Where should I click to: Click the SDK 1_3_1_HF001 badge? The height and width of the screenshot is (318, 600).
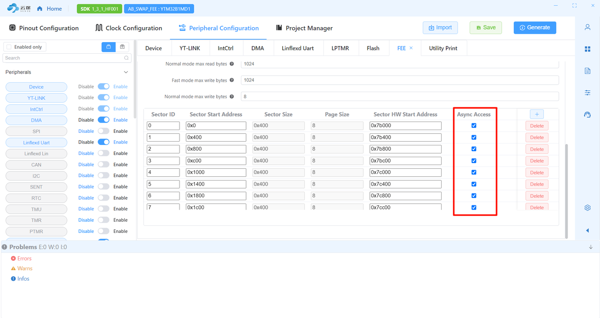coord(99,9)
